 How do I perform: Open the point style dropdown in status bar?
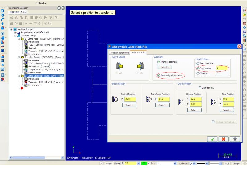pos(194,164)
